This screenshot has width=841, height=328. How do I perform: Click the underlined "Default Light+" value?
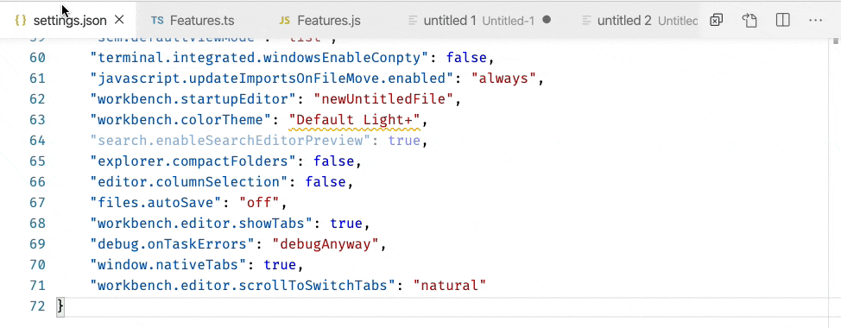(355, 119)
